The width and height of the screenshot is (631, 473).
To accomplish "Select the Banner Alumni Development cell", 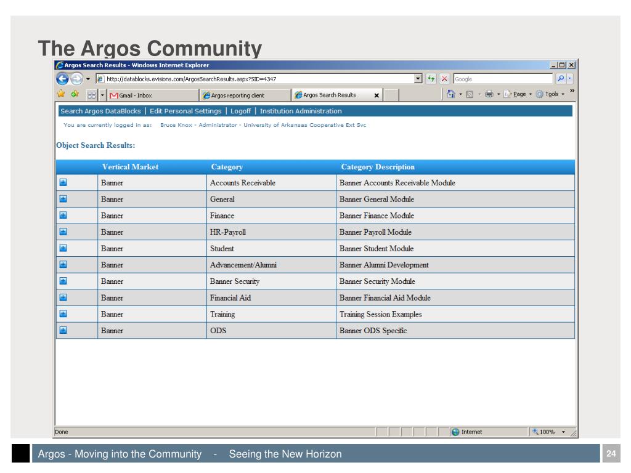I will (455, 265).
